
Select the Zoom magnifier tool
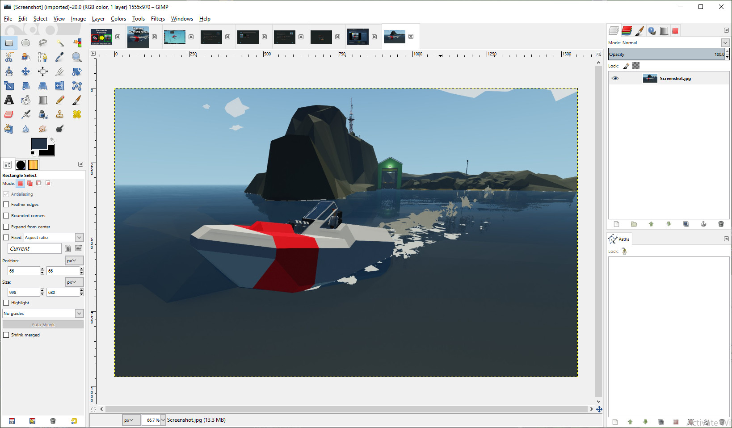77,57
